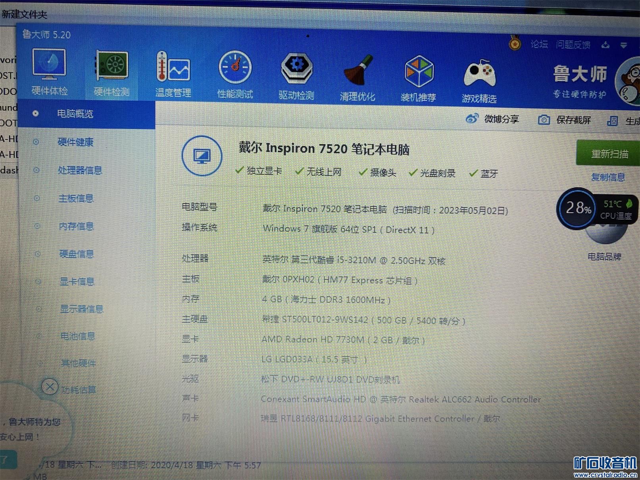Click the 独立显卡 feature check
This screenshot has height=480, width=640.
point(258,171)
